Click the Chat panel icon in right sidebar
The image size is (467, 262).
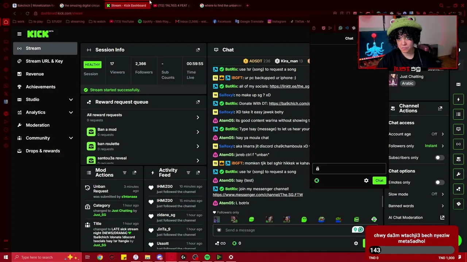[x=458, y=129]
